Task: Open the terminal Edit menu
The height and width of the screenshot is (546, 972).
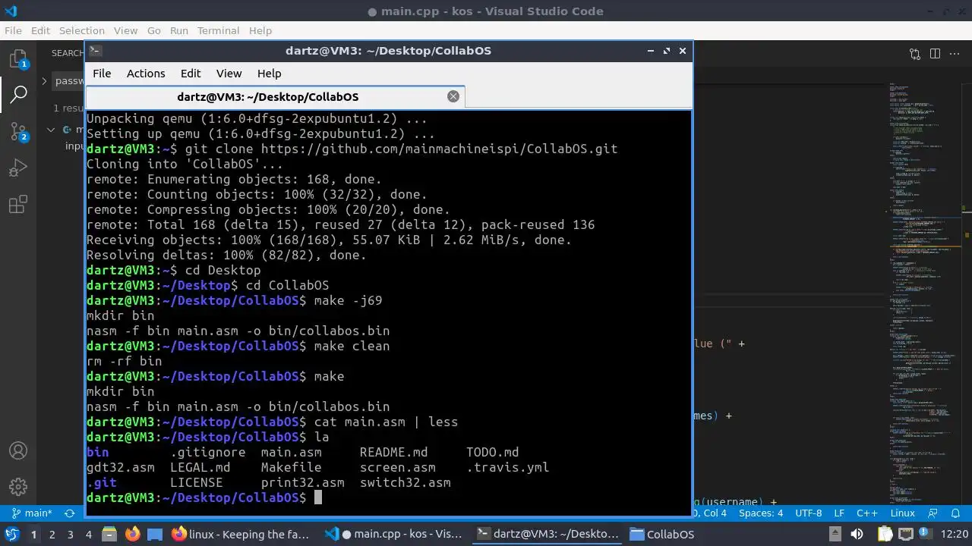Action: 191,74
